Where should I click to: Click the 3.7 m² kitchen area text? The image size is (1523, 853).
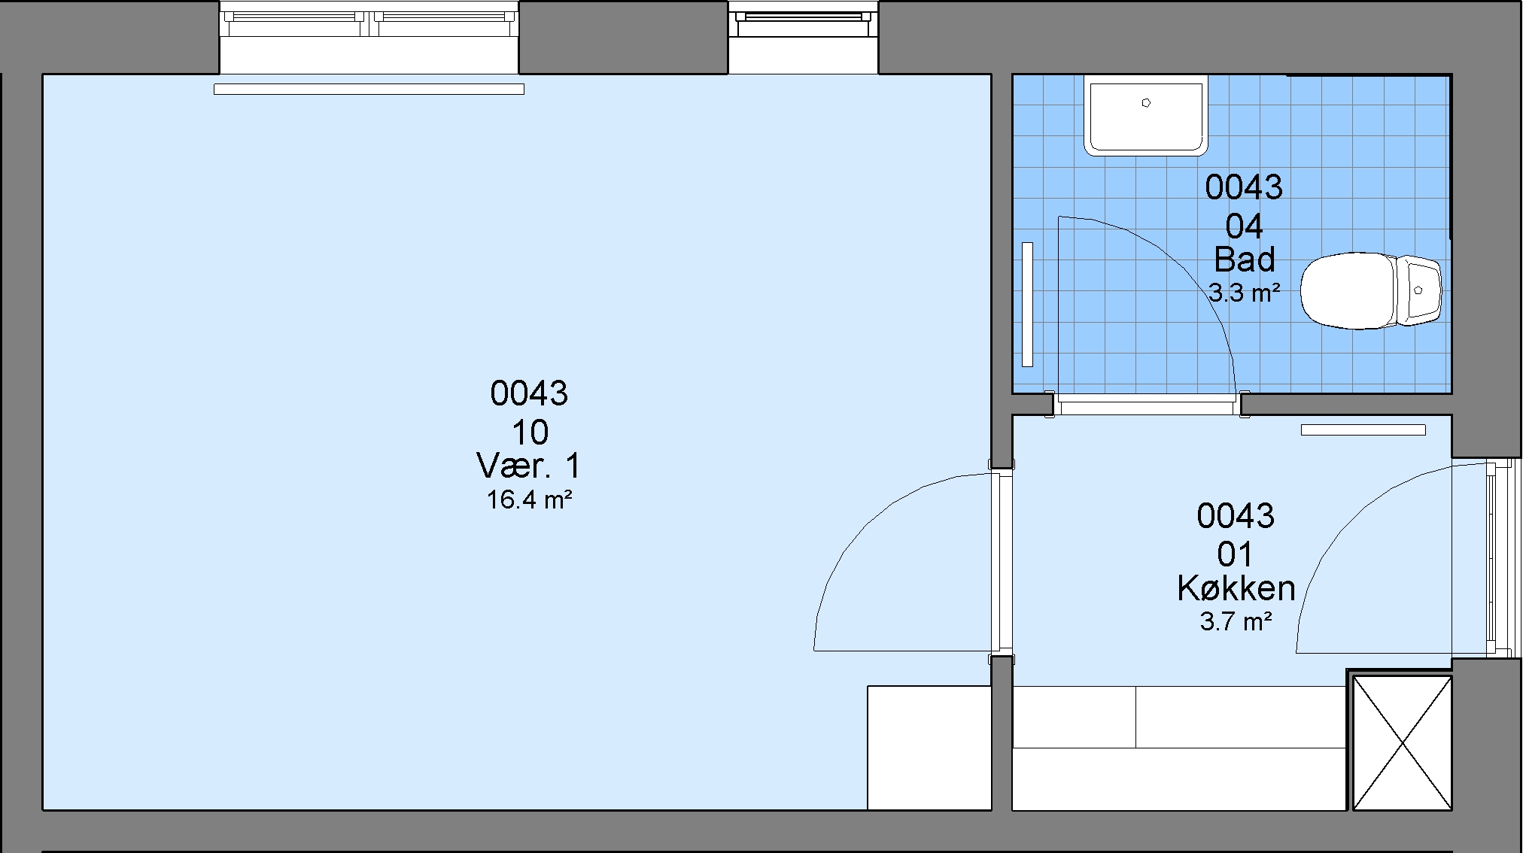(1236, 622)
